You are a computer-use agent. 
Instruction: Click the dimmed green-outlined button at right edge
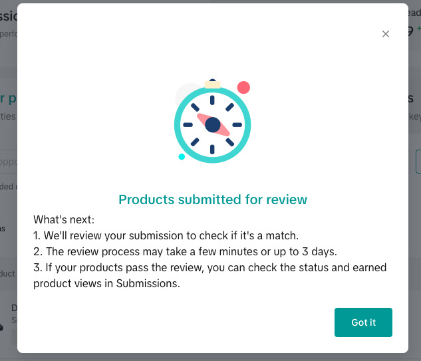[x=418, y=162]
